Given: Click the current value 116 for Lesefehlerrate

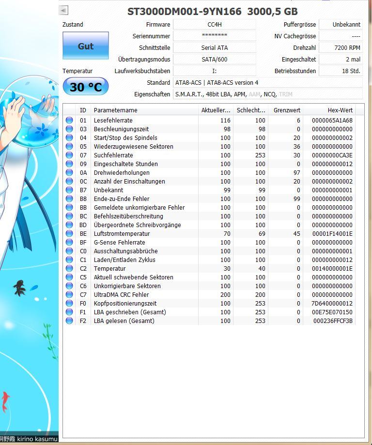Looking at the screenshot, I should click(225, 121).
